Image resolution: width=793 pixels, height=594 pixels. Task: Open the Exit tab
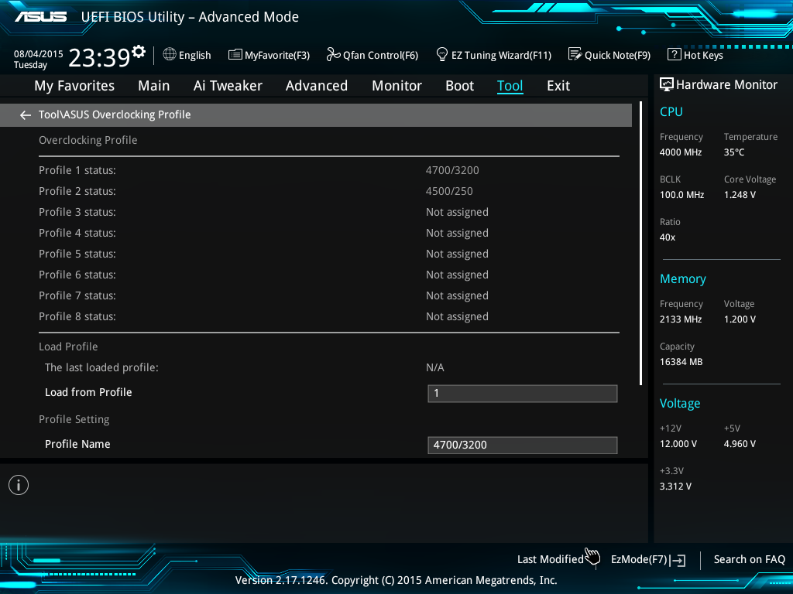558,86
